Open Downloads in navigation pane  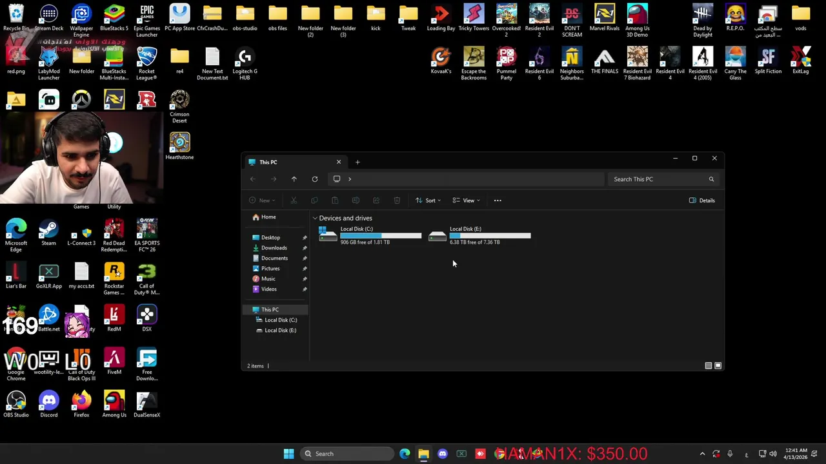(x=274, y=248)
